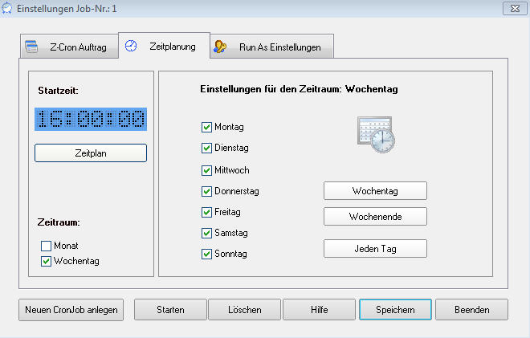Click the Wochenende preset button
The image size is (530, 338).
[x=375, y=216]
